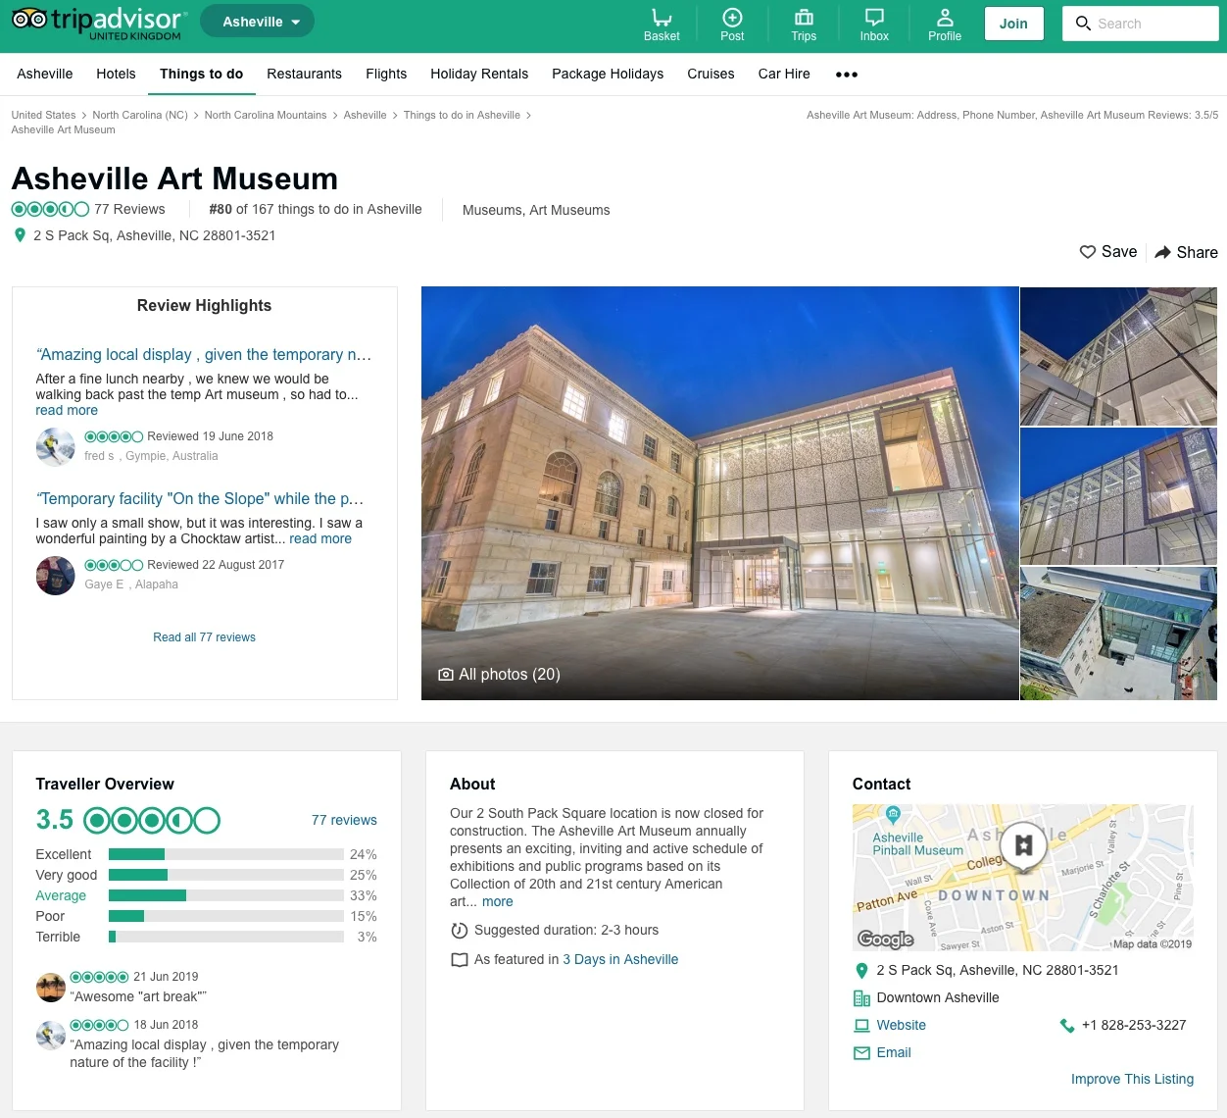Click the As featured in book icon
The height and width of the screenshot is (1118, 1227).
tap(459, 960)
